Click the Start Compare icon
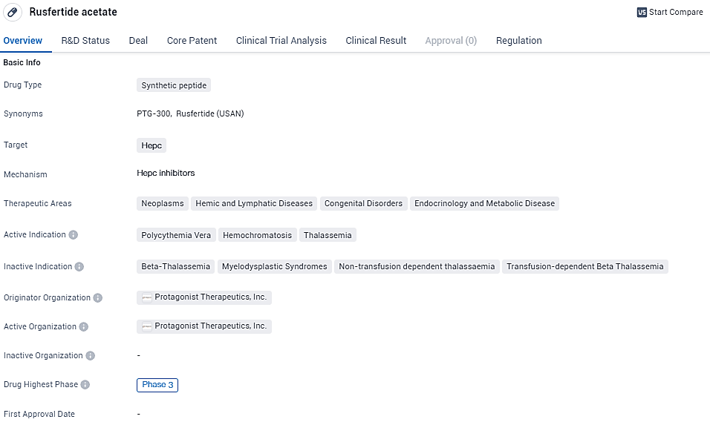 click(642, 13)
